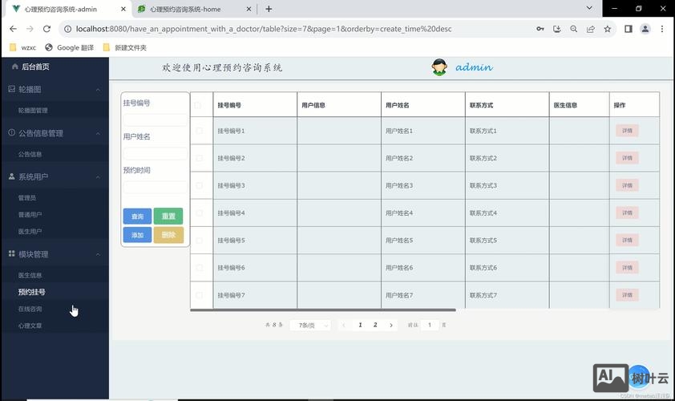This screenshot has height=401, width=675.
Task: Open the wzxc bookmark folder
Action: [22, 47]
